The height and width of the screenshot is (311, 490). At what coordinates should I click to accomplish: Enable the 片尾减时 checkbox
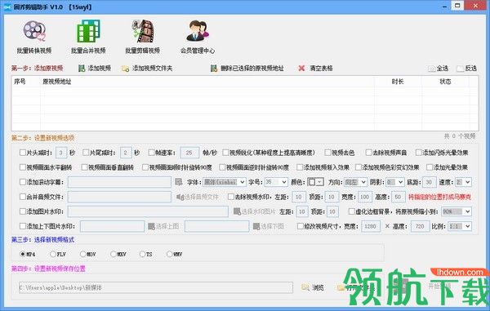click(86, 153)
